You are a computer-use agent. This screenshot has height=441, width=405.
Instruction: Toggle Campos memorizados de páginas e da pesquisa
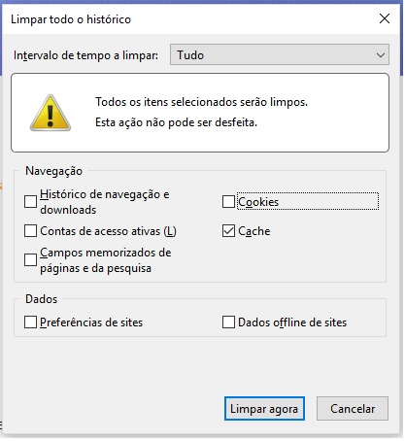(x=30, y=259)
